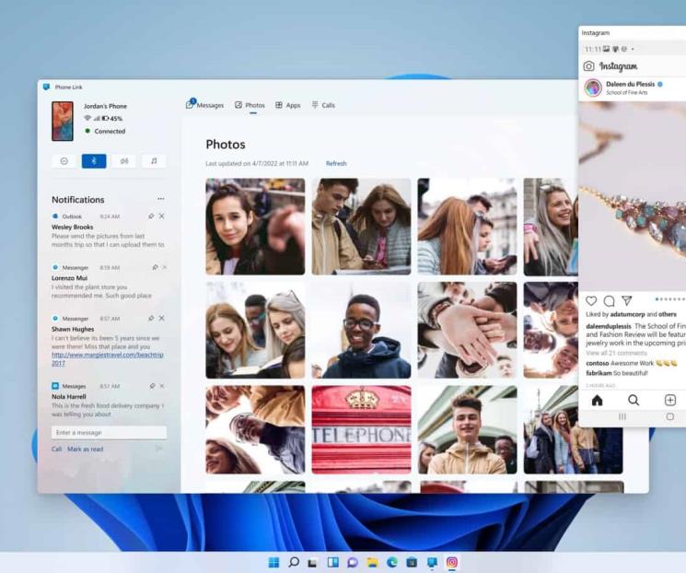
Task: Like the Instagram post with heart icon
Action: click(x=591, y=301)
